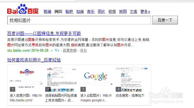
Task: Open thumbnail 4 showing Google search results
Action: tap(132, 79)
